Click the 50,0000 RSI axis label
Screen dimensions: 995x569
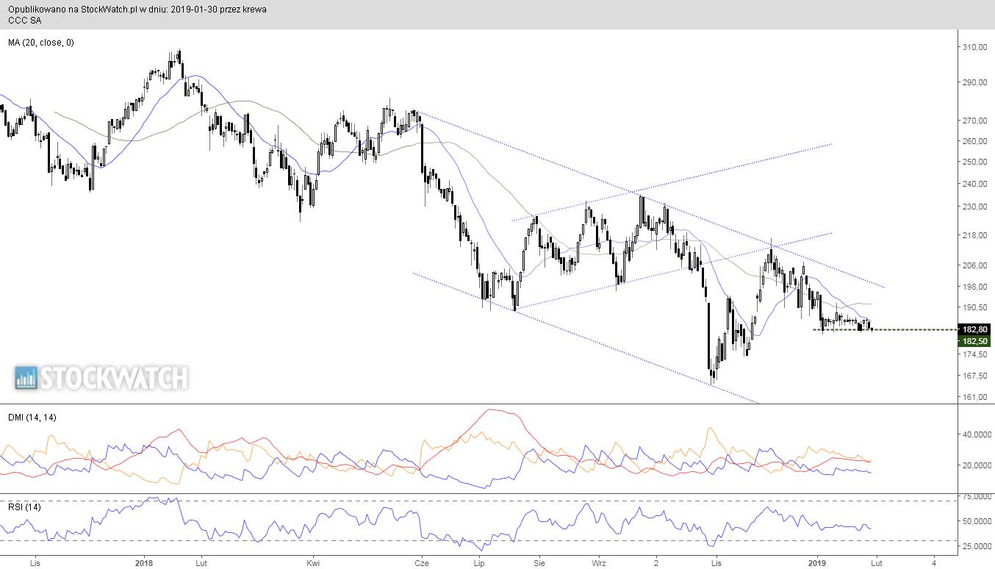point(976,521)
